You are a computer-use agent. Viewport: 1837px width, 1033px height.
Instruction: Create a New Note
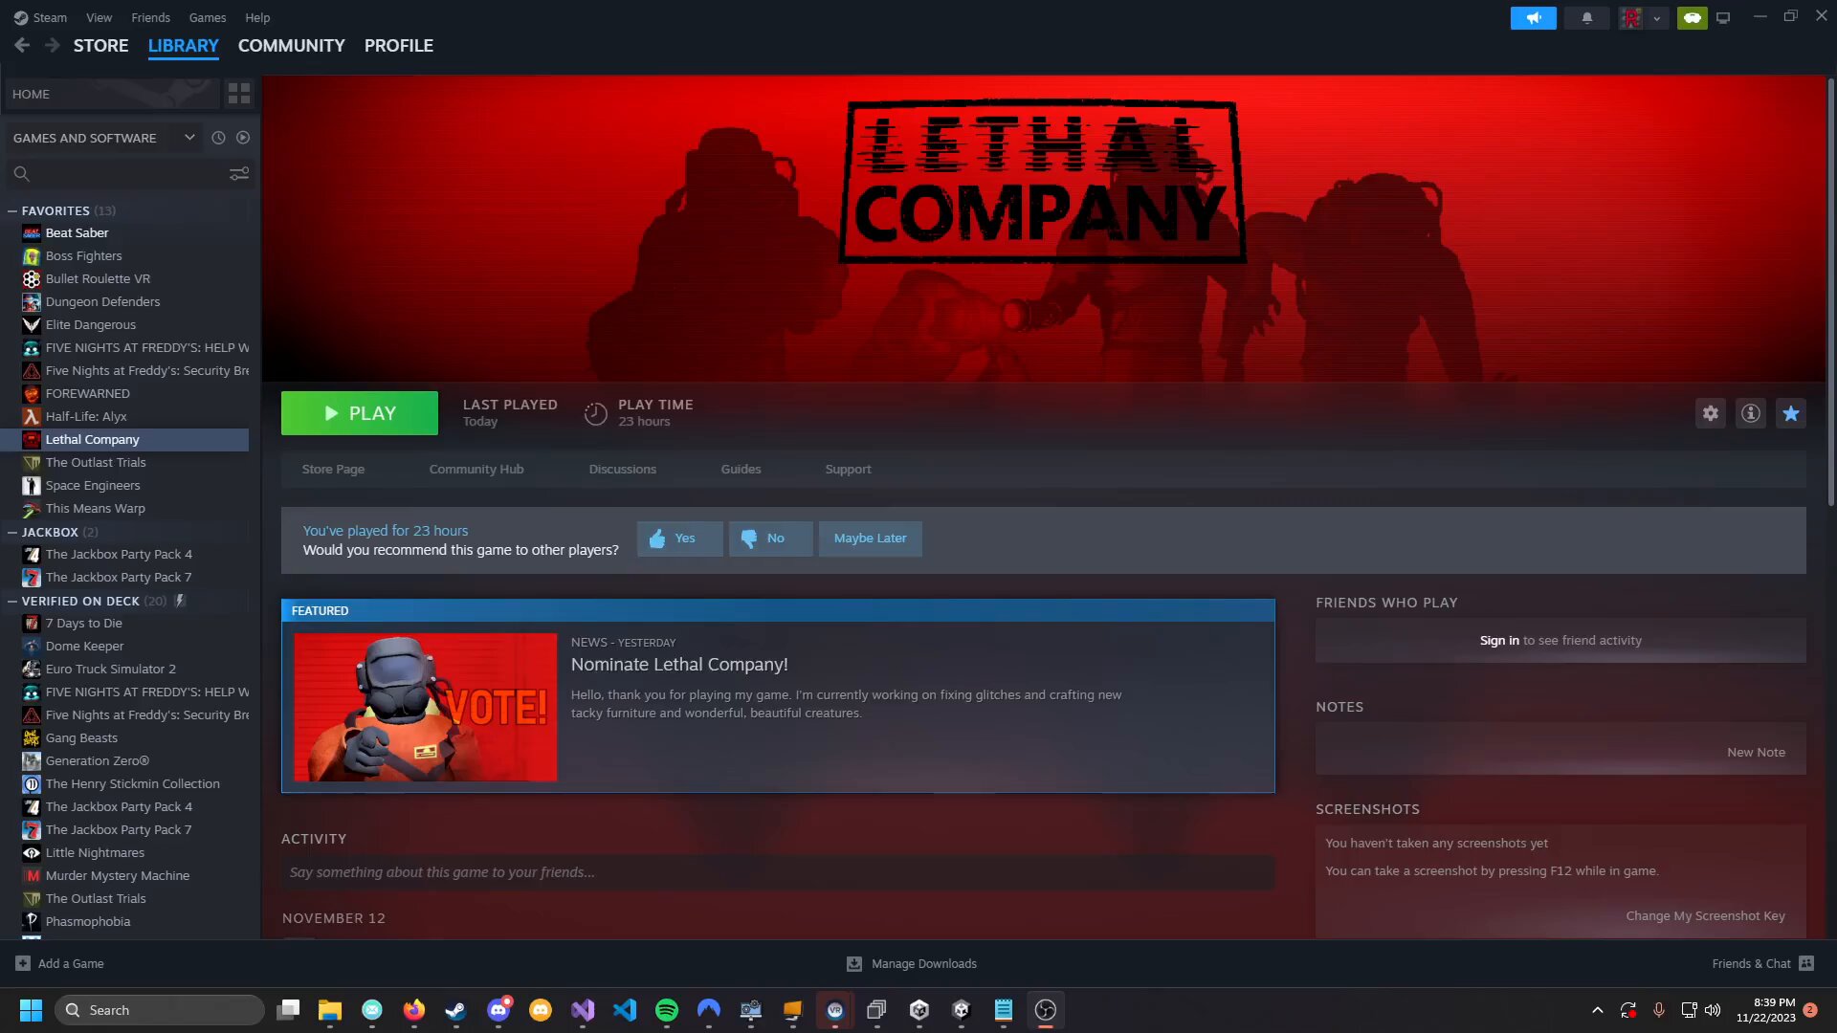(1756, 752)
